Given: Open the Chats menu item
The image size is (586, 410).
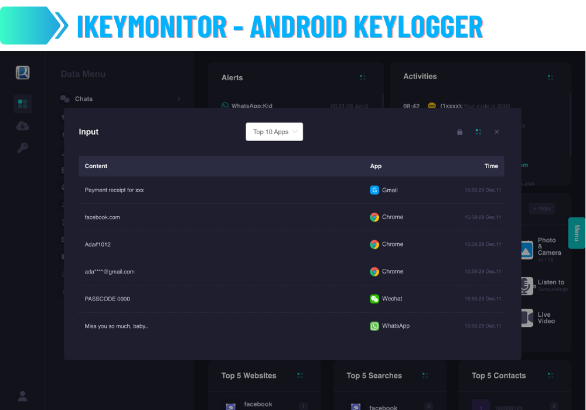Looking at the screenshot, I should pos(120,99).
